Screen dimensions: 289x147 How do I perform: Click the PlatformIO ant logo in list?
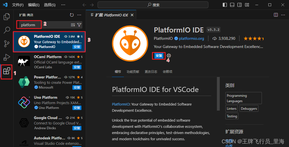(x=24, y=42)
